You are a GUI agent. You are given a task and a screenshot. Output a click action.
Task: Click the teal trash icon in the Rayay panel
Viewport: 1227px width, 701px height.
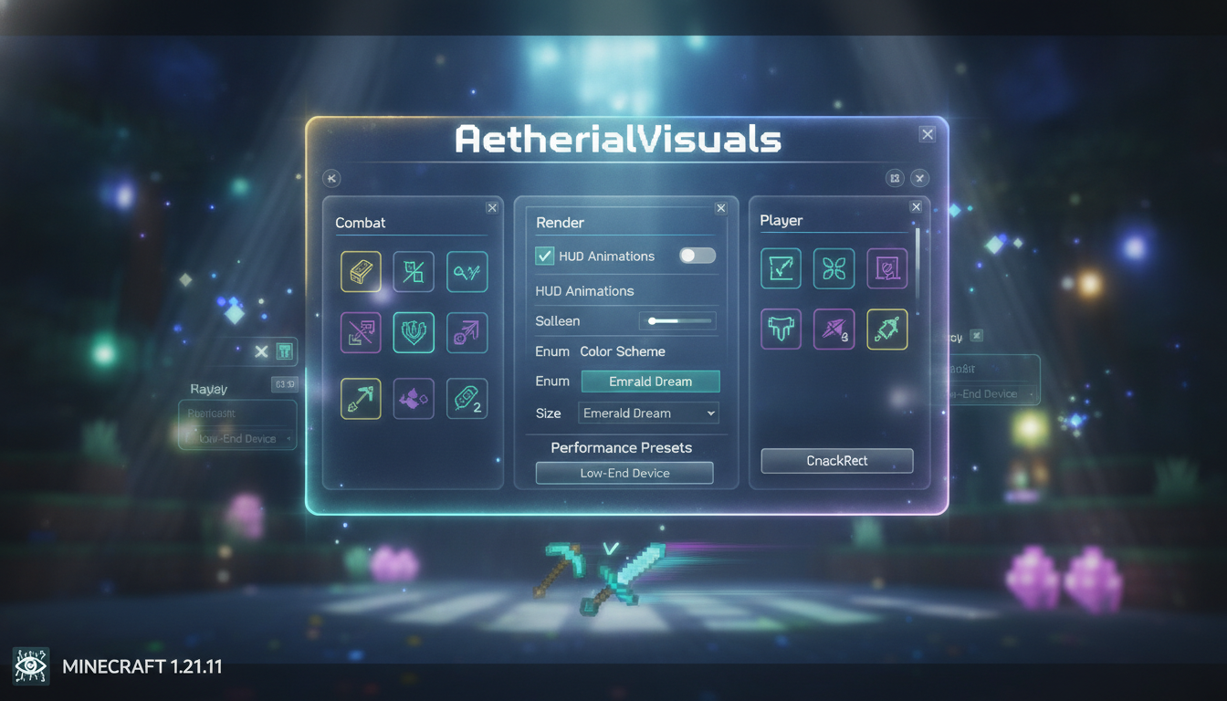point(285,351)
